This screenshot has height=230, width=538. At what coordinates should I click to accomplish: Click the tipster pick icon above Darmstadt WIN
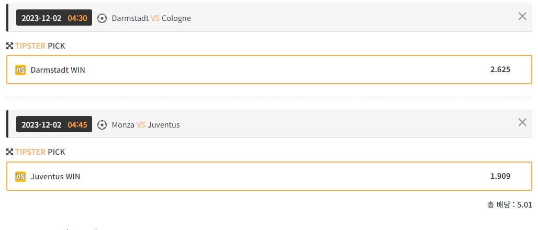pos(9,46)
